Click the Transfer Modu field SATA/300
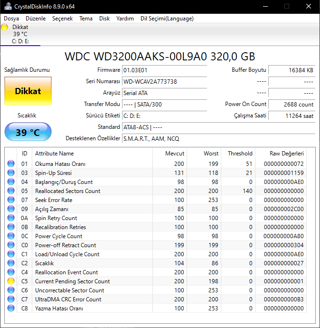The height and width of the screenshot is (328, 320). 164,104
